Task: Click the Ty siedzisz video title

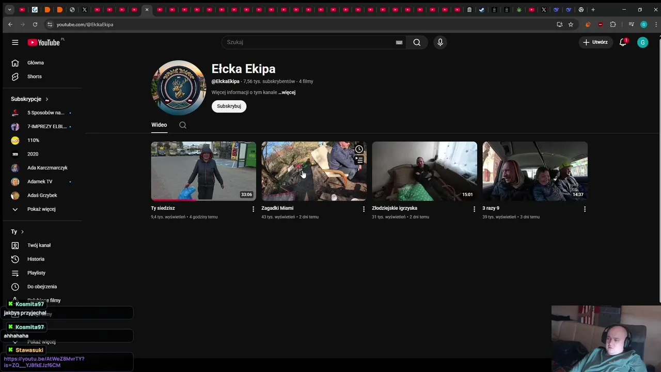Action: 163,208
